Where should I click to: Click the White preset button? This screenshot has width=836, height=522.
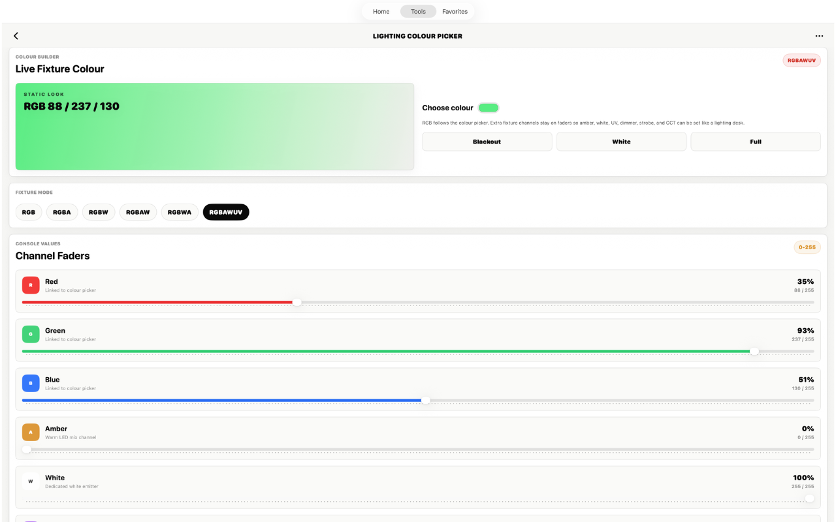(x=621, y=142)
